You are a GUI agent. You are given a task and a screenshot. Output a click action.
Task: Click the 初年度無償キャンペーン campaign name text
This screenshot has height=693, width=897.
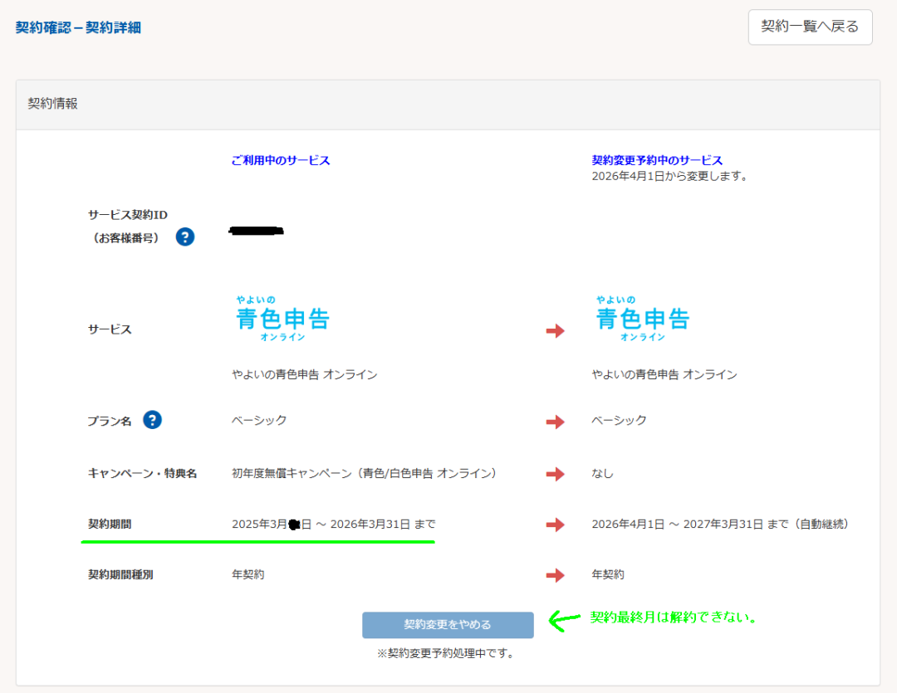click(x=364, y=473)
